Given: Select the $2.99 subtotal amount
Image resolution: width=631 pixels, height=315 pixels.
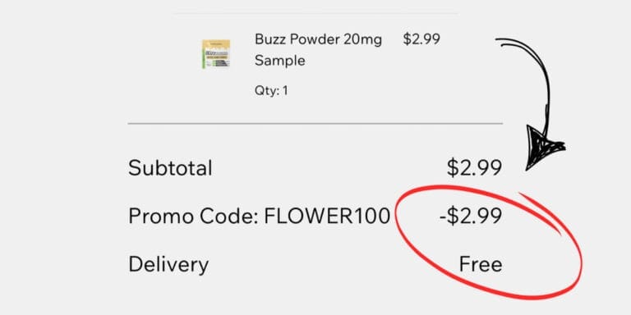Looking at the screenshot, I should 474,167.
